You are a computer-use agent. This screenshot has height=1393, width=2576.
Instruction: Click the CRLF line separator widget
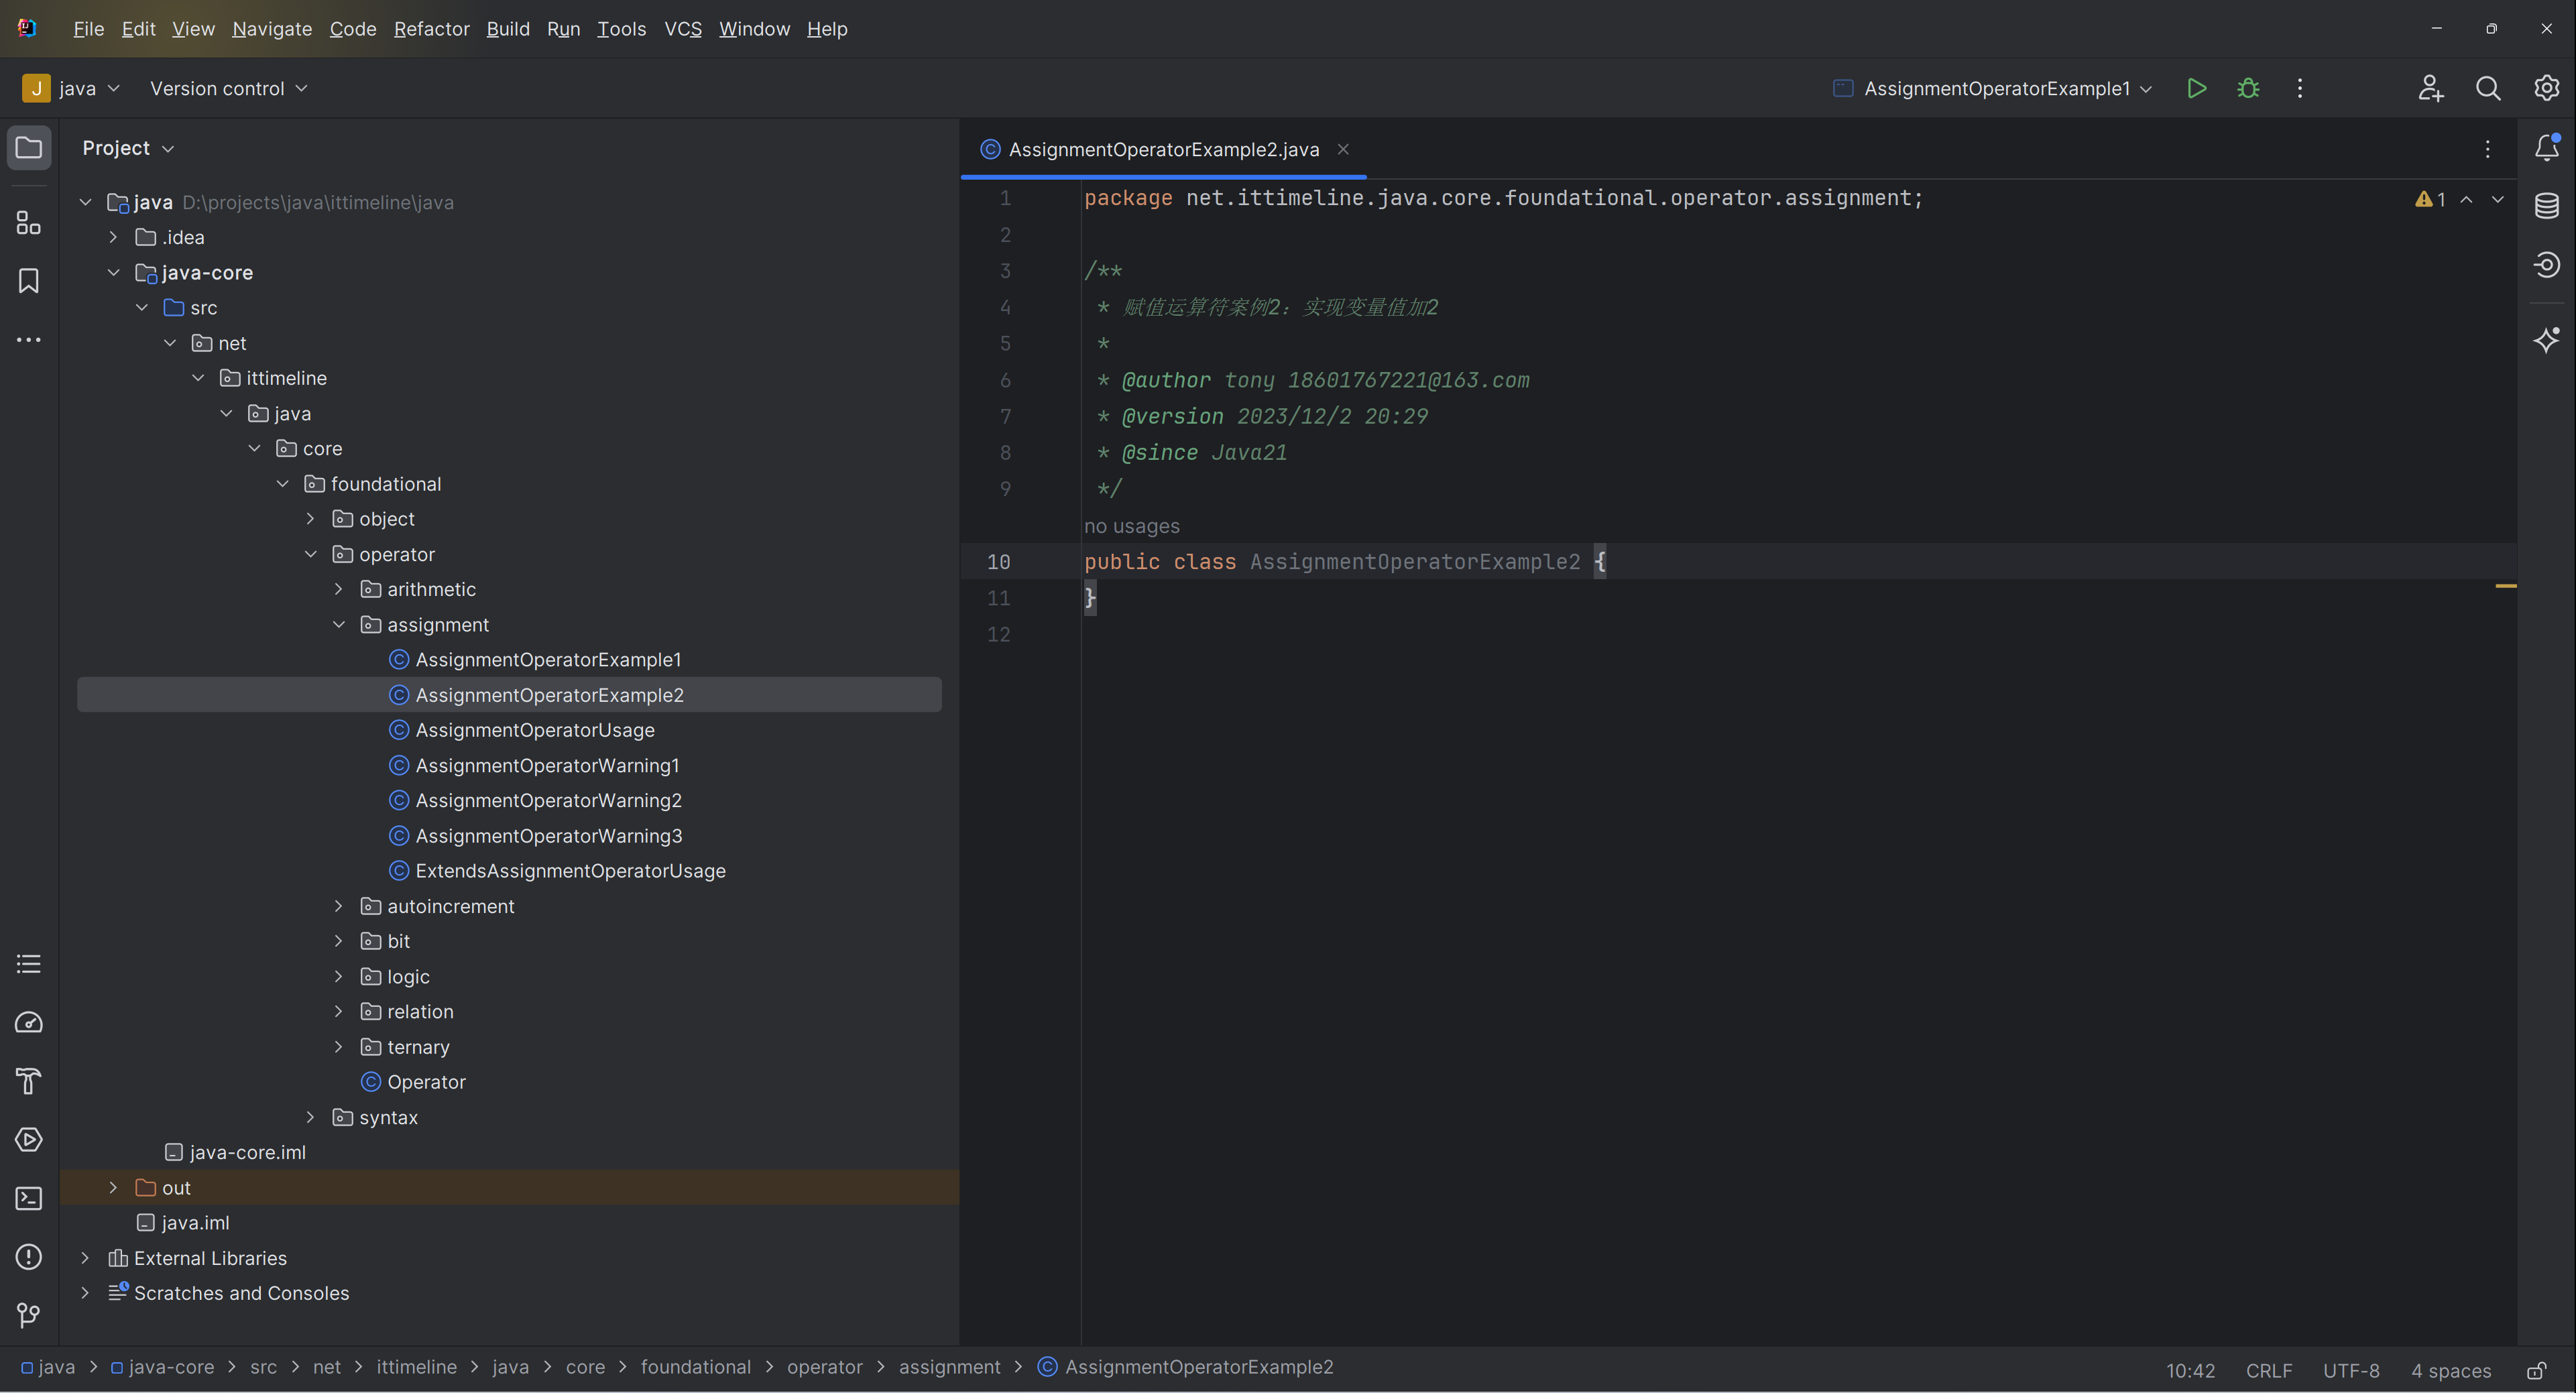[2269, 1370]
